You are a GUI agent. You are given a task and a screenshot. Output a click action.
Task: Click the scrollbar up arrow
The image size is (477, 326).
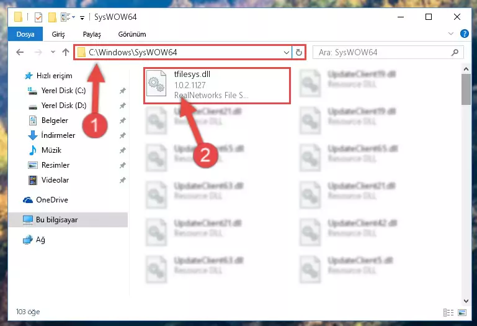tap(466, 69)
